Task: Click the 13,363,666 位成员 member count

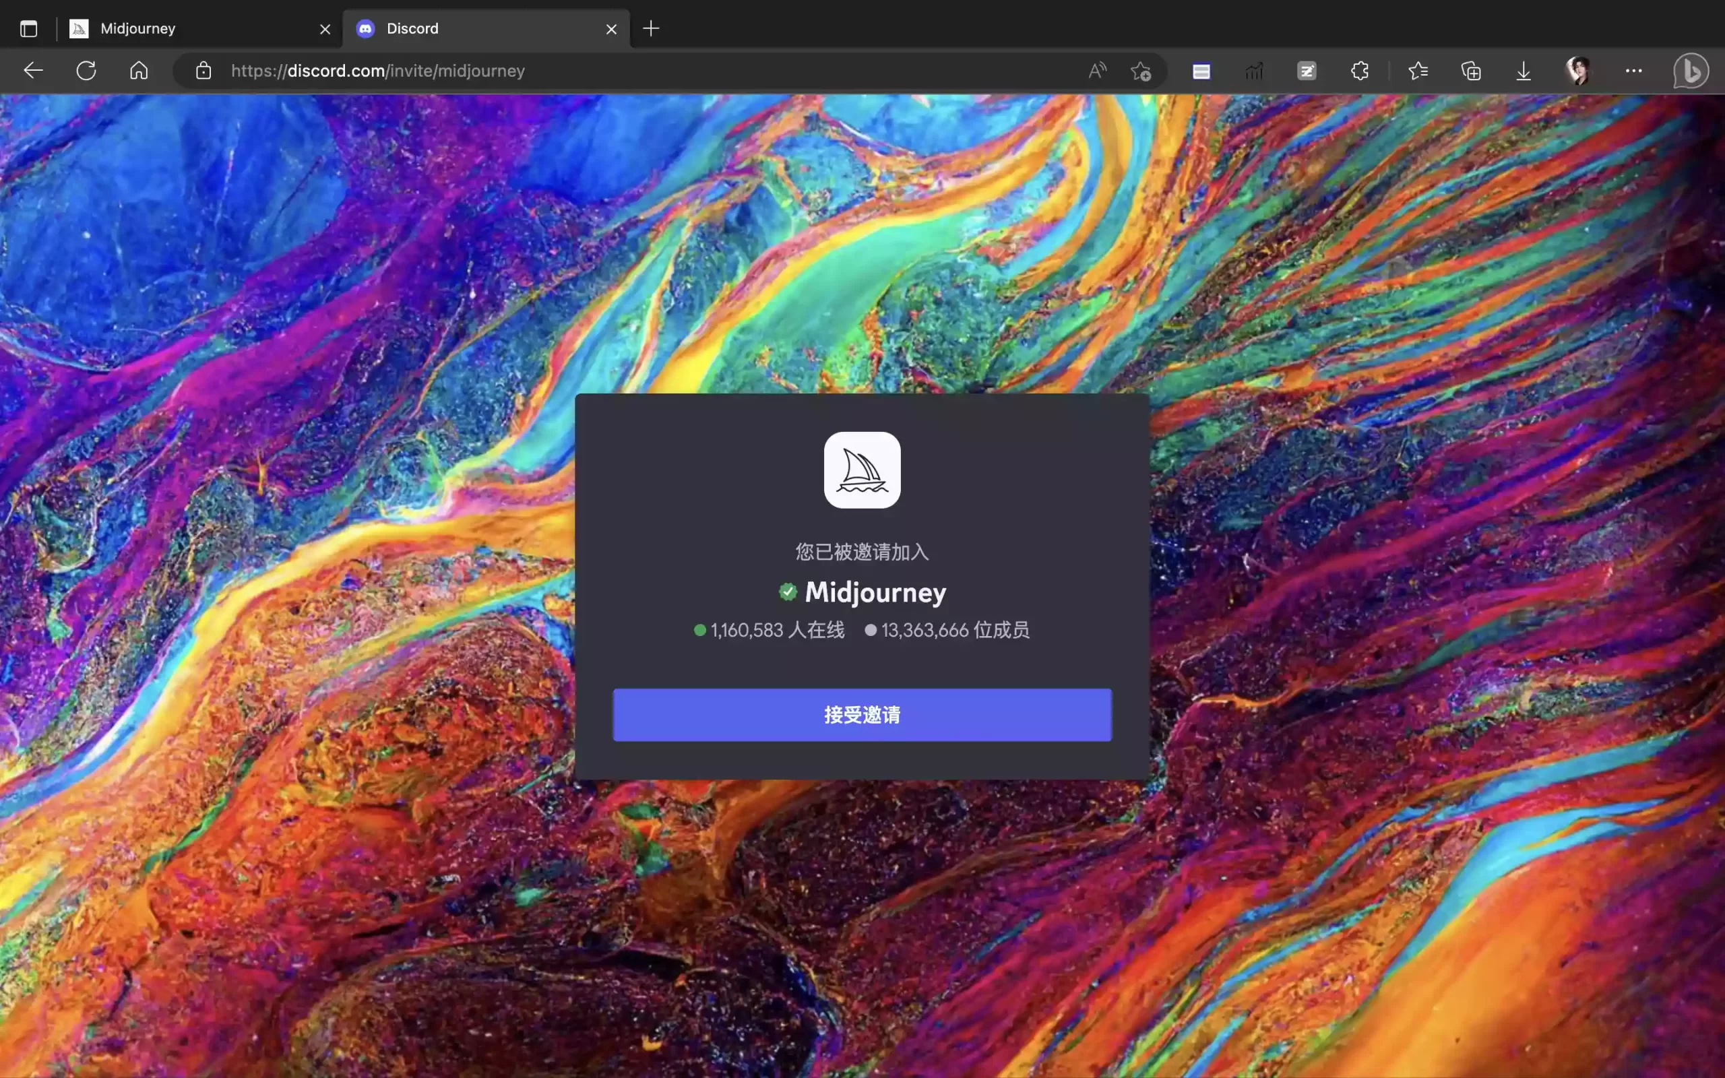Action: [947, 630]
